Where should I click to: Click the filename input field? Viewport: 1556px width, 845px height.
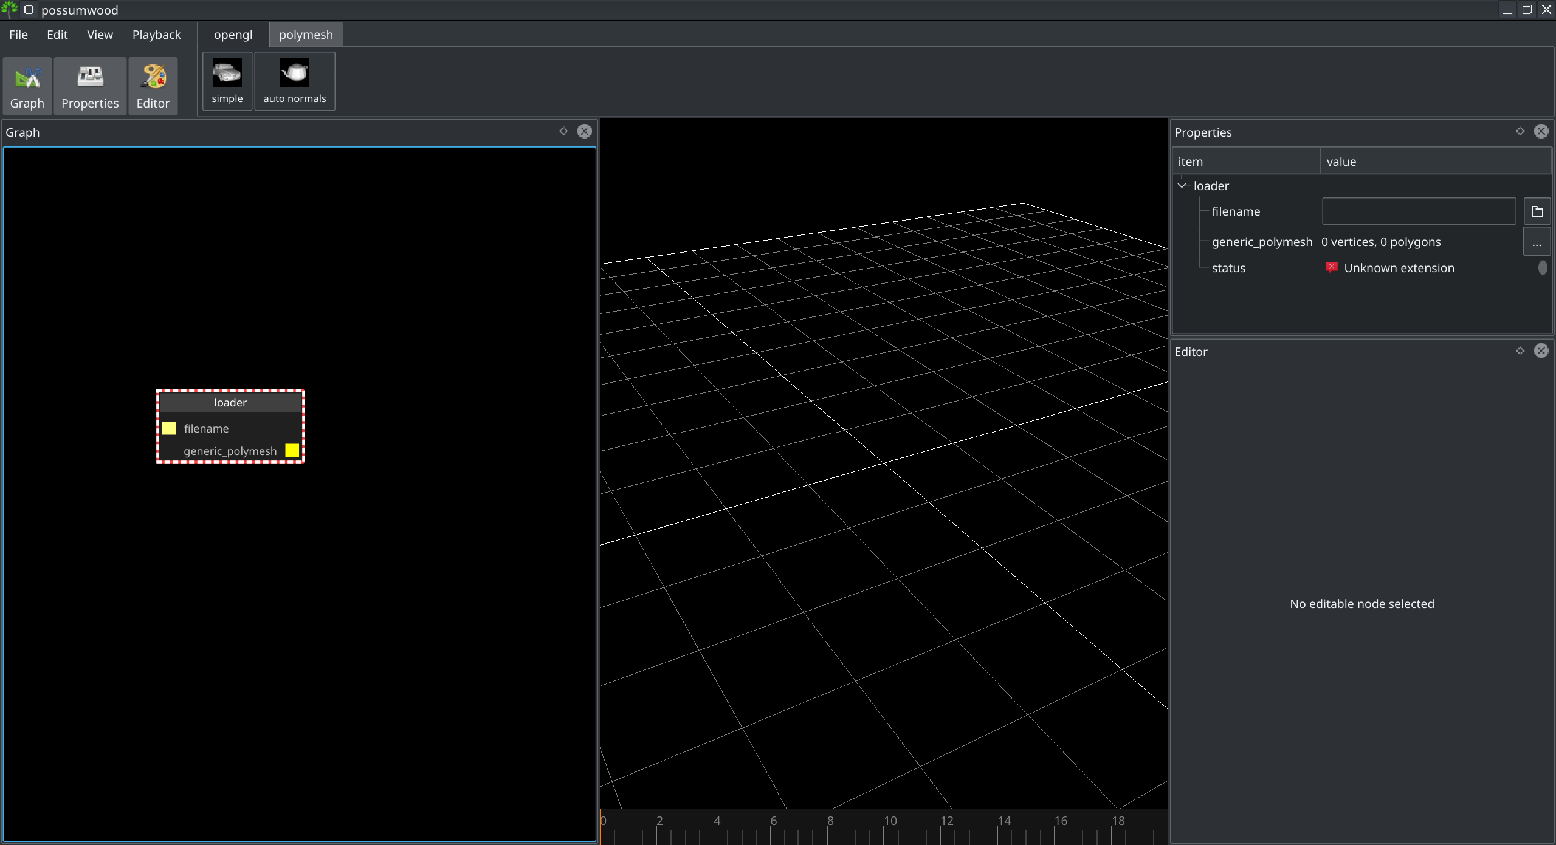[x=1419, y=210]
